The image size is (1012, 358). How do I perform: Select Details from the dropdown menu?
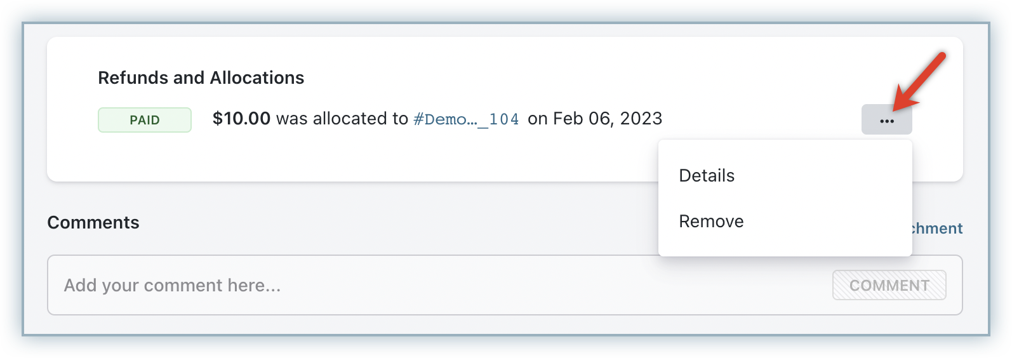click(707, 176)
